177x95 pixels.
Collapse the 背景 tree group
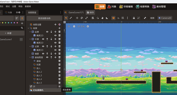coord(28,28)
